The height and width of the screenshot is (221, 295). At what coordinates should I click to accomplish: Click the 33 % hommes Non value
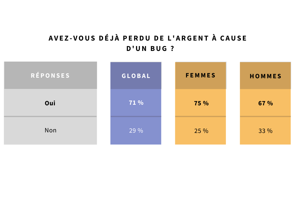tap(265, 131)
